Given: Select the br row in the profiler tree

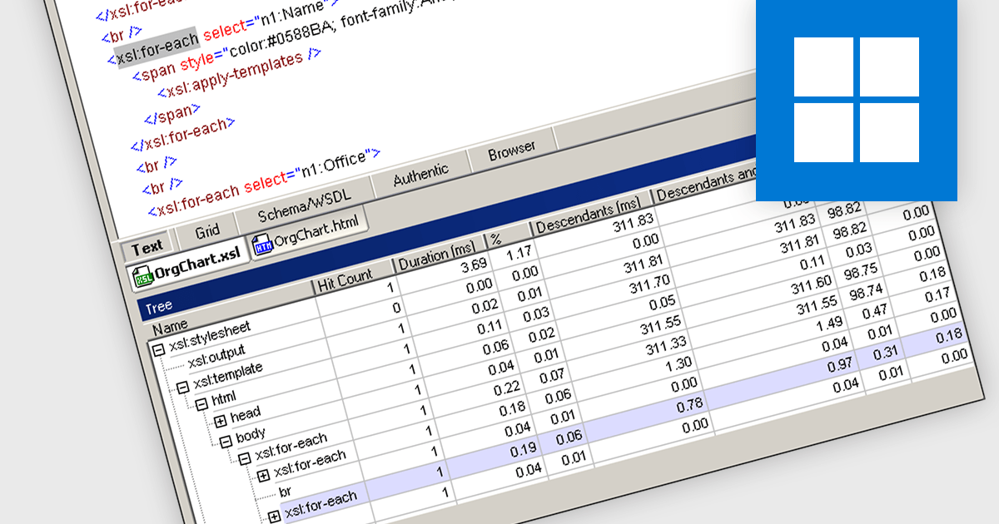Looking at the screenshot, I should click(285, 491).
